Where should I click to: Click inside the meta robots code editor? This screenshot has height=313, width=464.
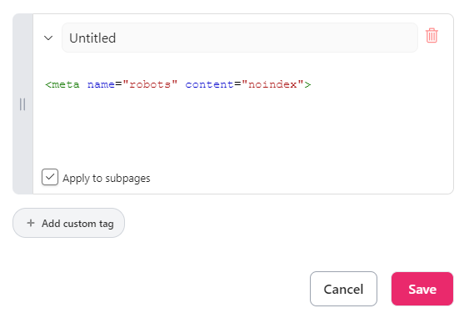242,113
